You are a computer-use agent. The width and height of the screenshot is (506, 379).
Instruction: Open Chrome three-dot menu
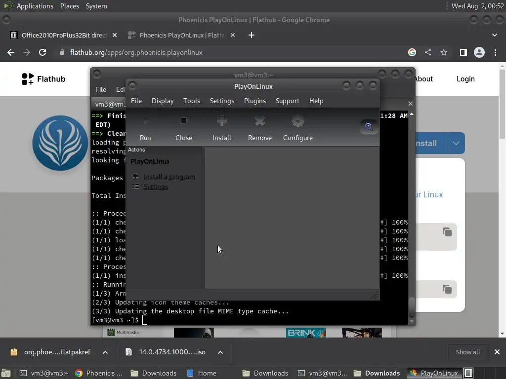click(495, 52)
